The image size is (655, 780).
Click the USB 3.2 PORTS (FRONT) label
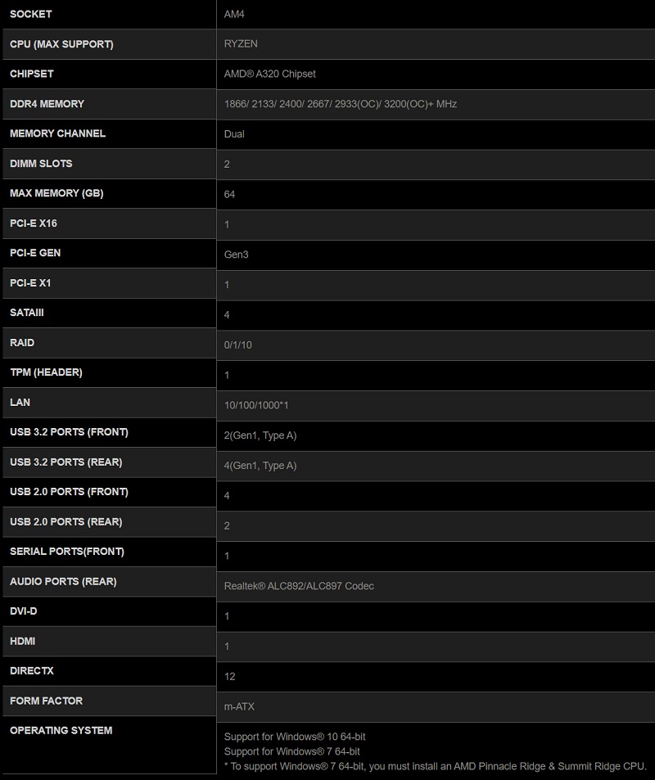coord(69,432)
